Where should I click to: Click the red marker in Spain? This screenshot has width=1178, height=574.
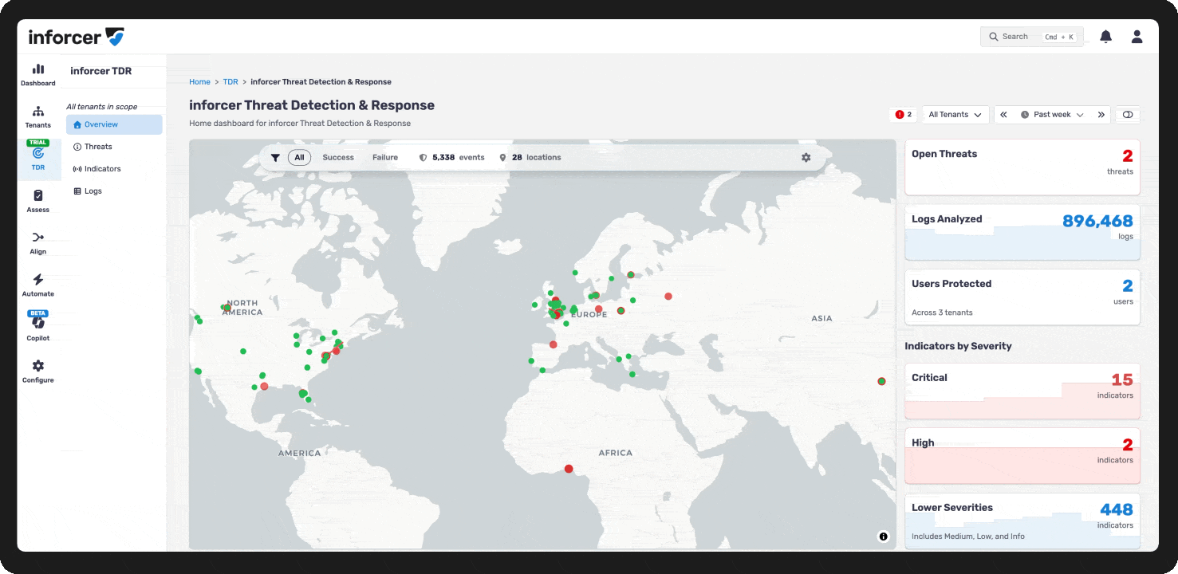(x=554, y=344)
